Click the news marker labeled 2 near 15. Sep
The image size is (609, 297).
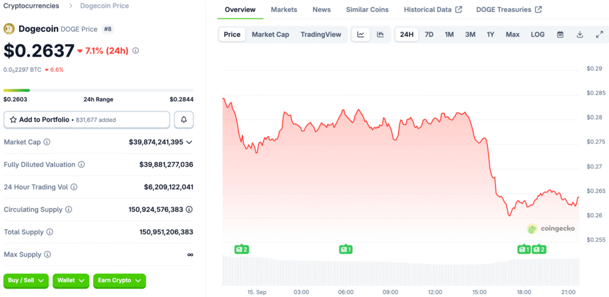click(241, 249)
